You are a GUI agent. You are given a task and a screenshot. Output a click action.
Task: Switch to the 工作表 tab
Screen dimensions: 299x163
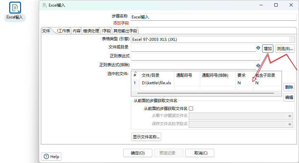[64, 31]
